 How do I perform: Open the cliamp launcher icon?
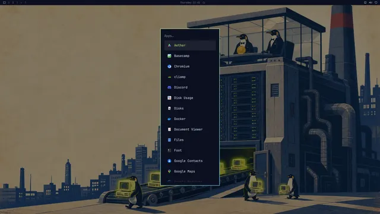coord(169,77)
